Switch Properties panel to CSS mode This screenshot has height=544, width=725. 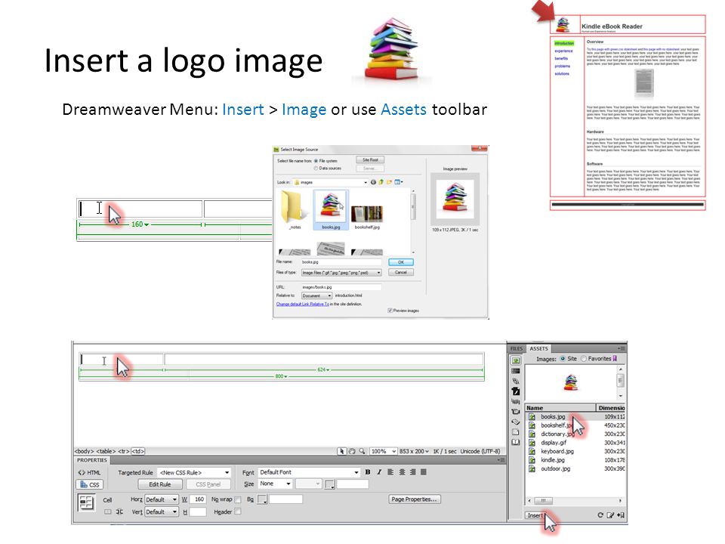[90, 484]
